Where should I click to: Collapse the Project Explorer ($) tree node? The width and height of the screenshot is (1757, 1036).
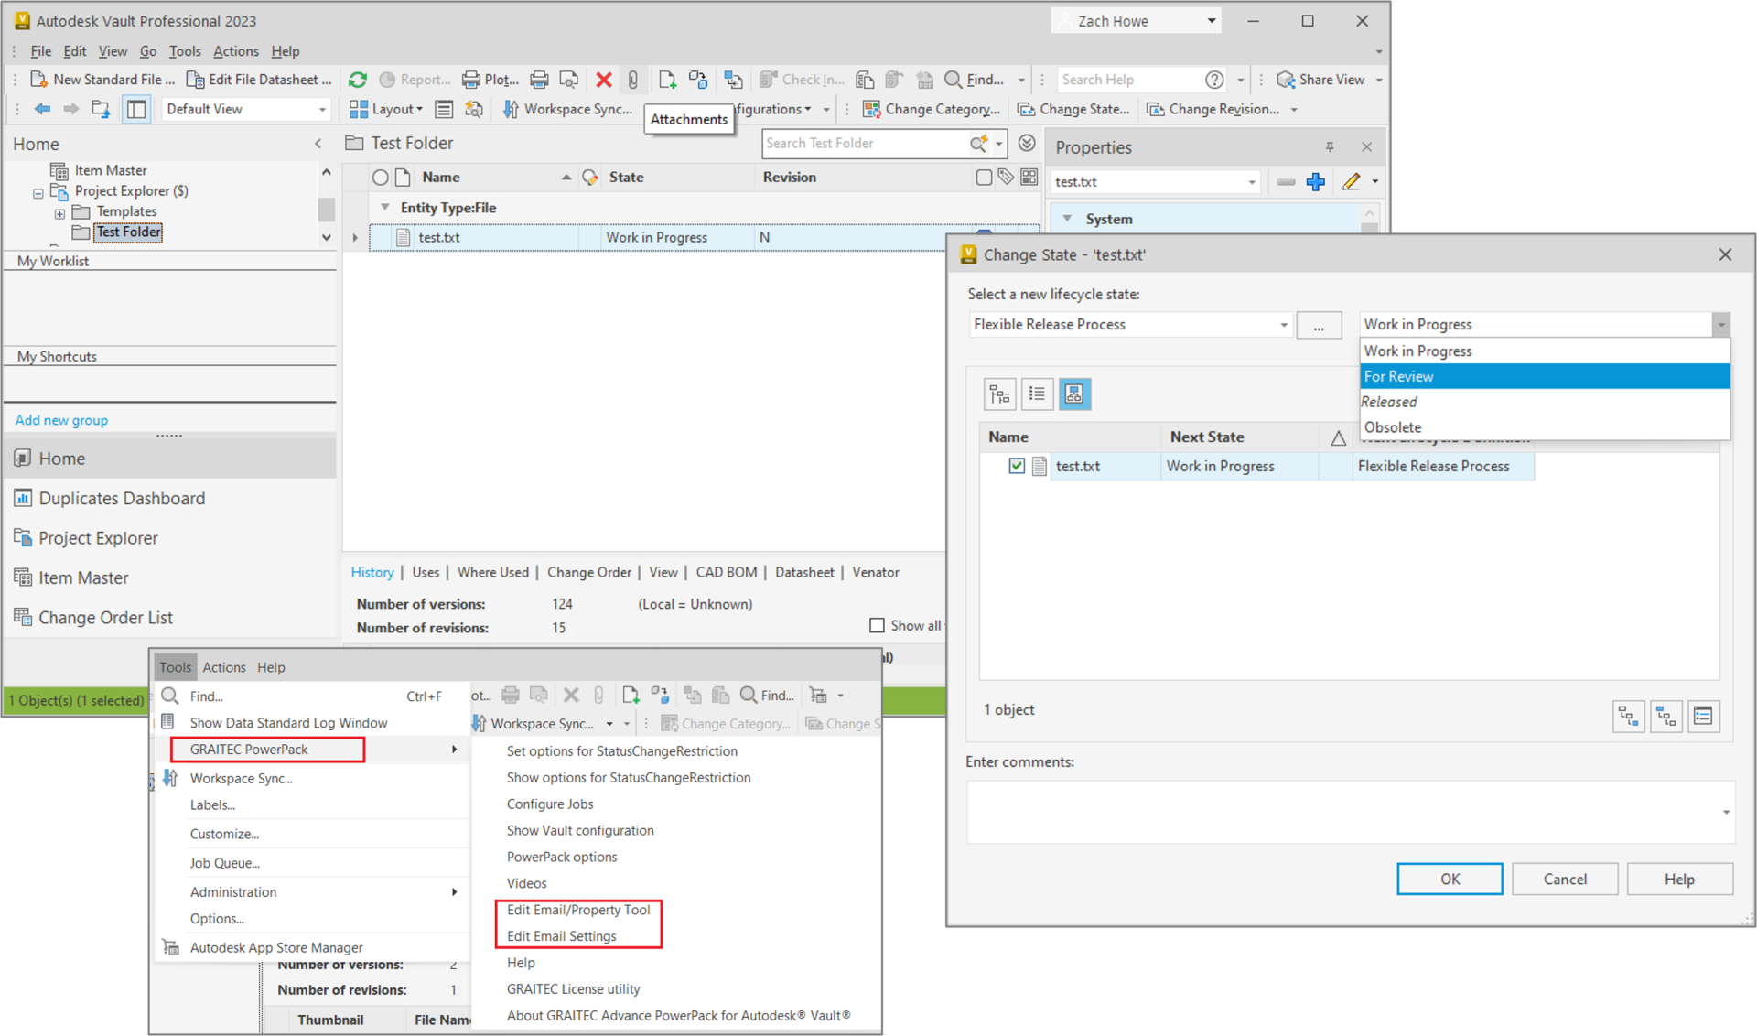click(x=38, y=192)
